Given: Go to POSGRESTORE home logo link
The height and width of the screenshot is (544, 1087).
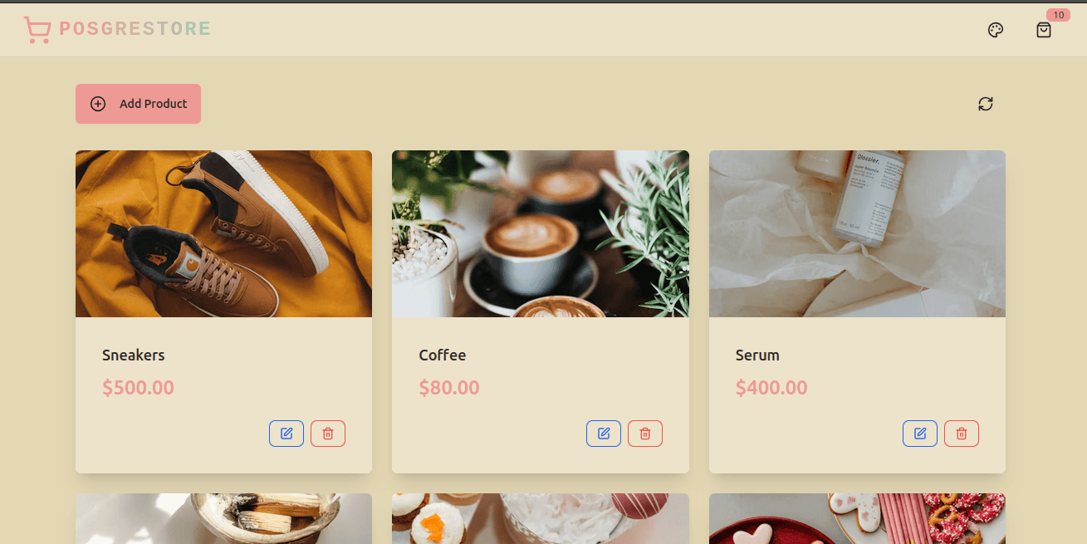Looking at the screenshot, I should (135, 29).
